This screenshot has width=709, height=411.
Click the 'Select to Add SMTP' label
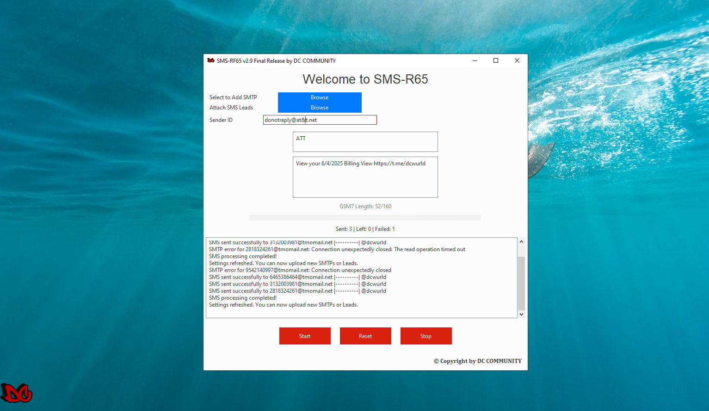point(233,97)
